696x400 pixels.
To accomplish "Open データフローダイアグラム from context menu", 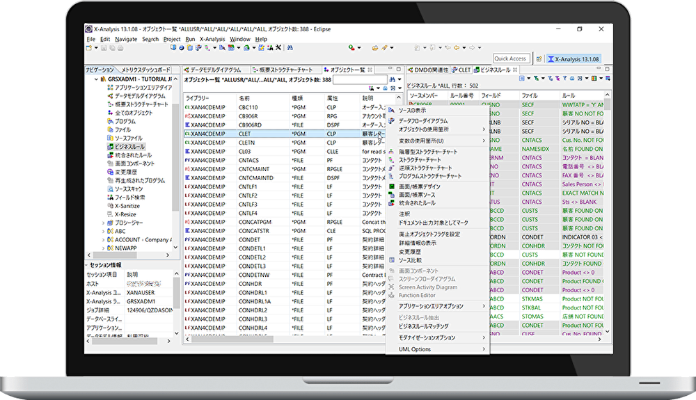I will coord(423,120).
